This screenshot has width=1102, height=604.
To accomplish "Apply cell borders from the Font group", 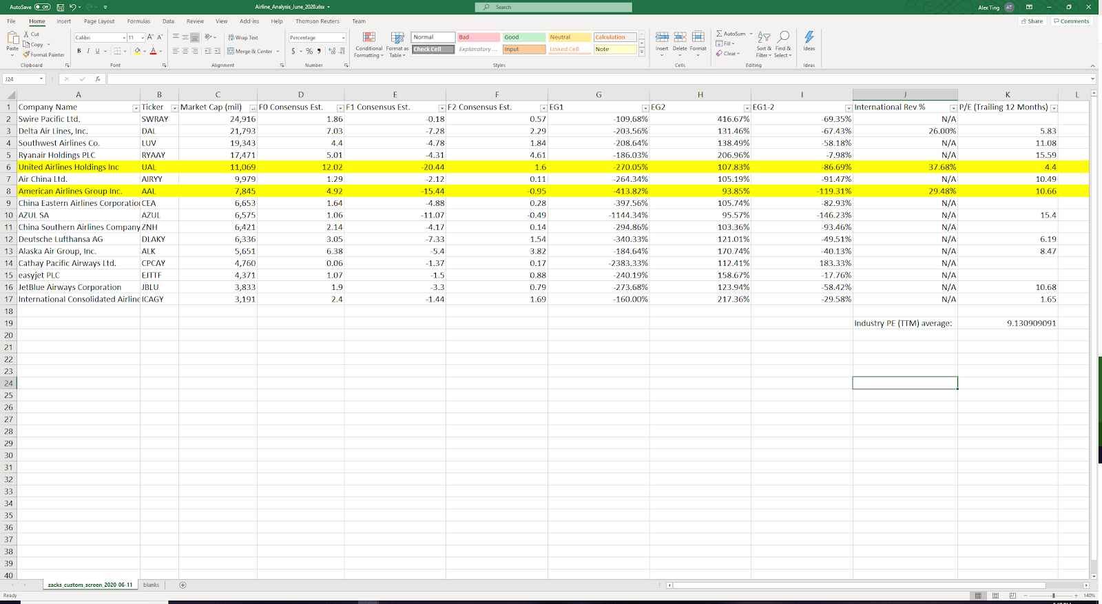I will pyautogui.click(x=117, y=51).
